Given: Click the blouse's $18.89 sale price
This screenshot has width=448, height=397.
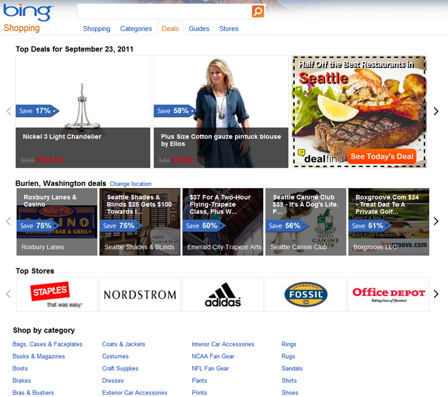Looking at the screenshot, I should (182, 160).
